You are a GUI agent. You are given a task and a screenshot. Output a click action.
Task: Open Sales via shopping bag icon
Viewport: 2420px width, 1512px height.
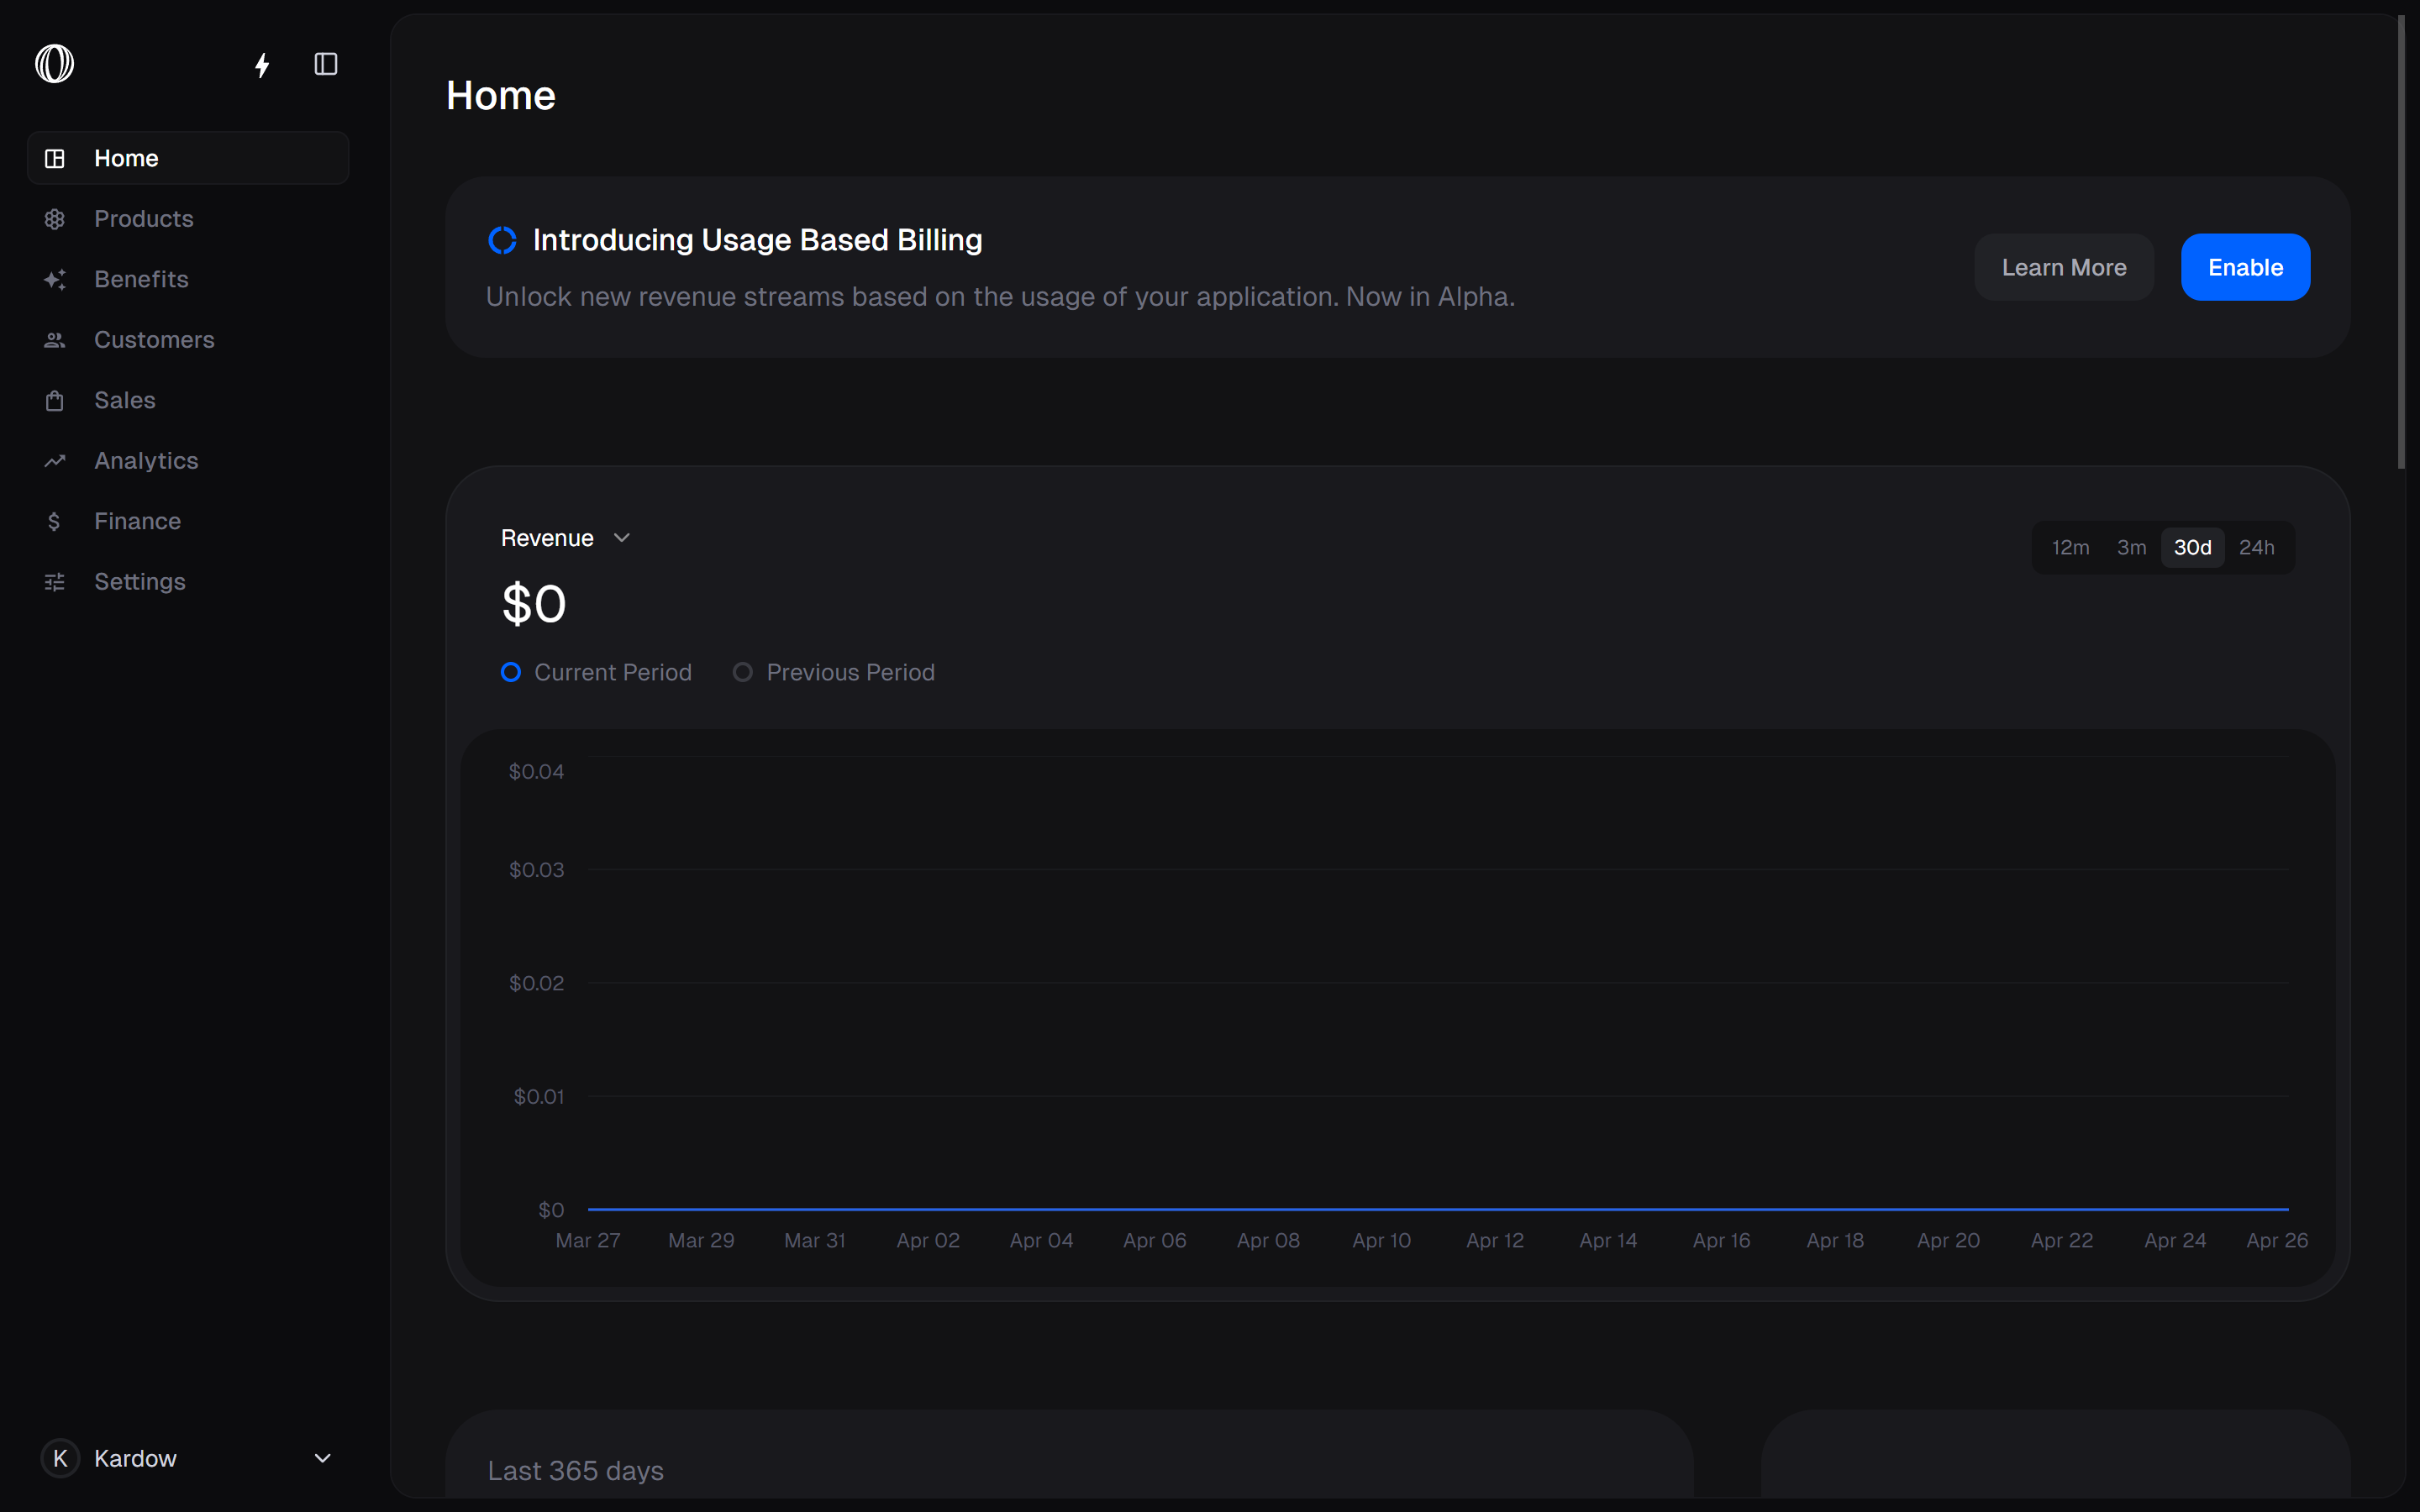(x=55, y=401)
